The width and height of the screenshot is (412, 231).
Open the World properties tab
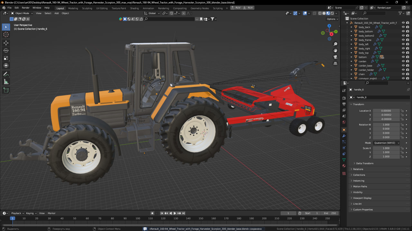[x=344, y=122]
